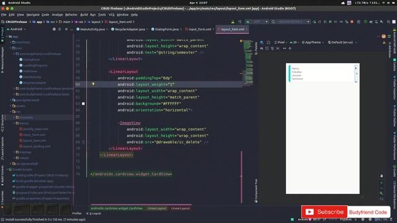The width and height of the screenshot is (397, 223).
Task: Expand the drawable folder
Action: click(x=14, y=117)
